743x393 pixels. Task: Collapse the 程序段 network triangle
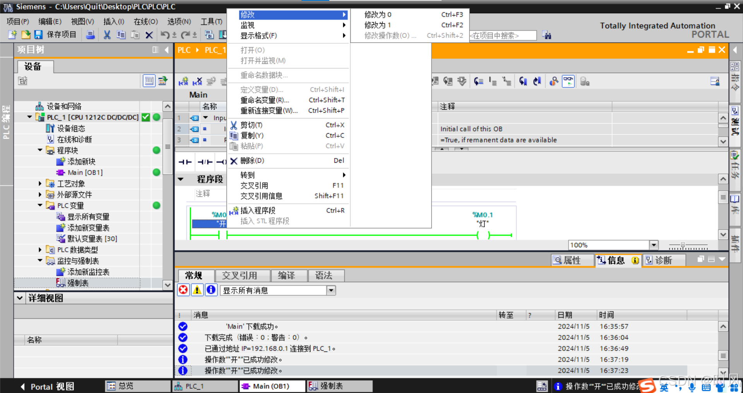point(181,179)
